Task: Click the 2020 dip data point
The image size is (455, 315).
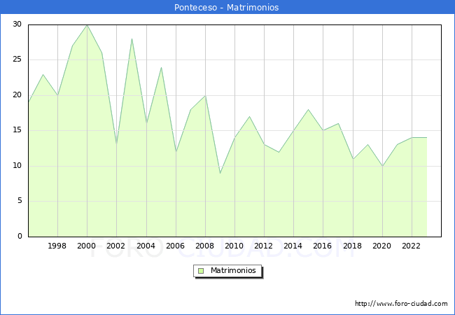Action: [382, 166]
